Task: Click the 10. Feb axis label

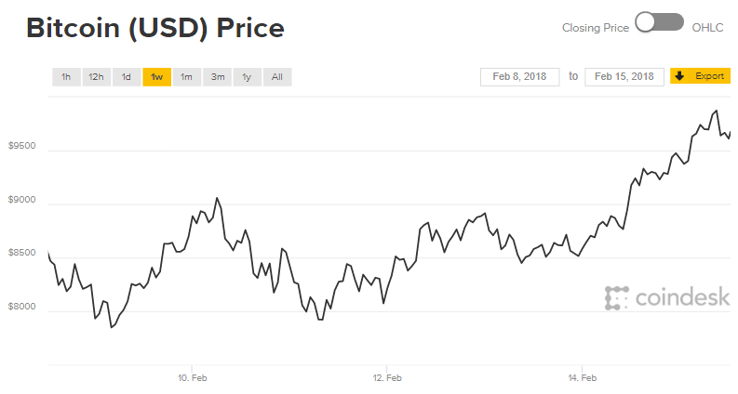Action: click(191, 378)
